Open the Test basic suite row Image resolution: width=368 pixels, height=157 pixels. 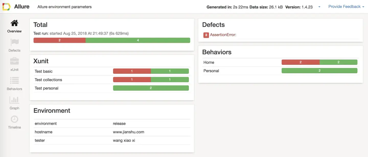[x=44, y=71]
